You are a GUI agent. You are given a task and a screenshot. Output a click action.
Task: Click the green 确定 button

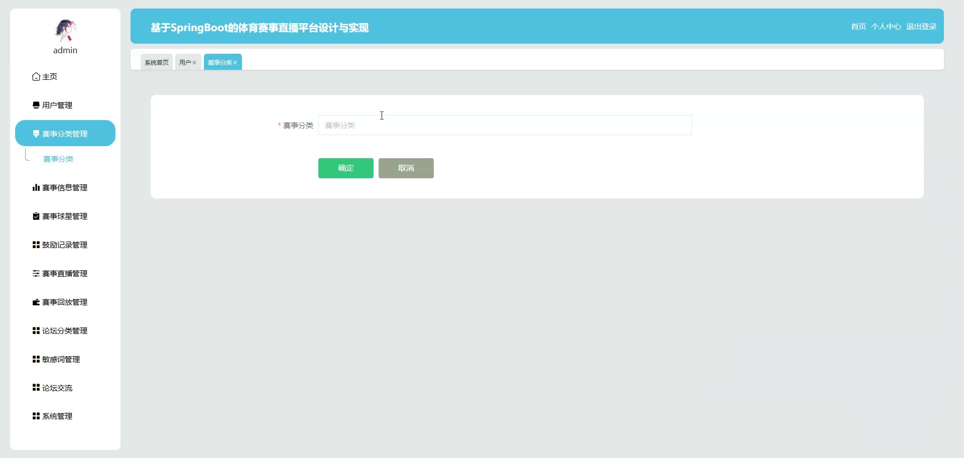click(346, 168)
